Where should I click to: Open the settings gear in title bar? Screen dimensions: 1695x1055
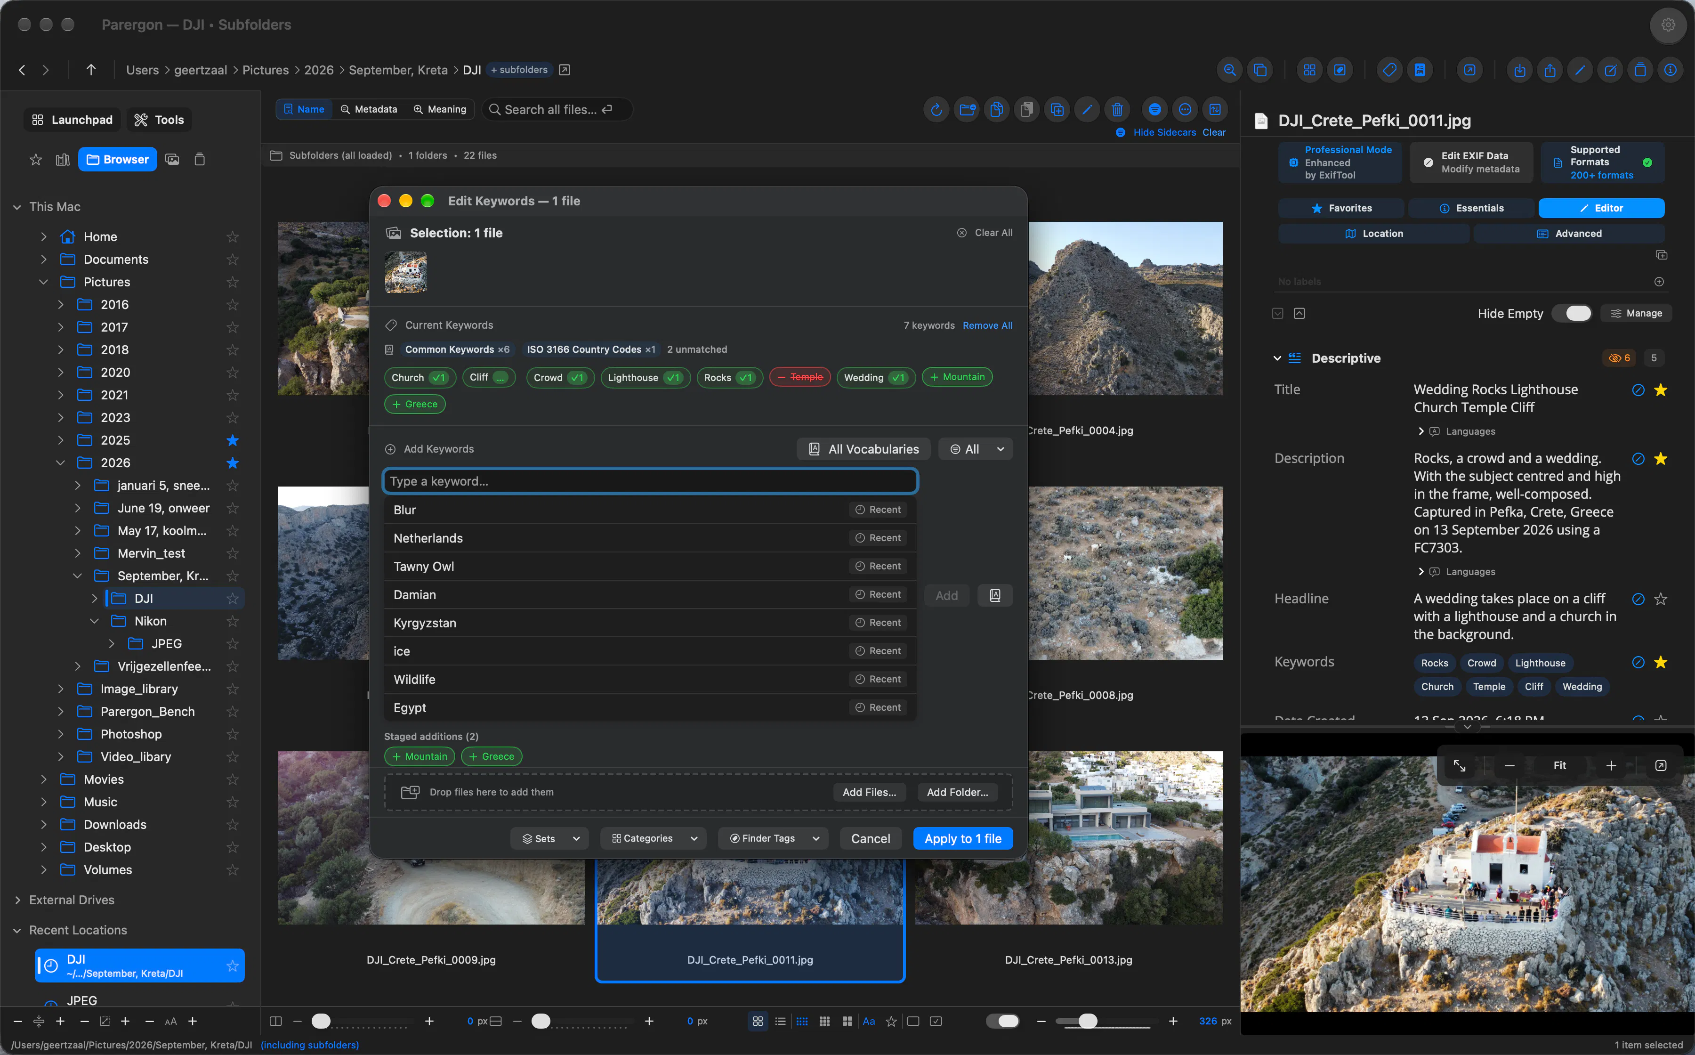coord(1668,25)
